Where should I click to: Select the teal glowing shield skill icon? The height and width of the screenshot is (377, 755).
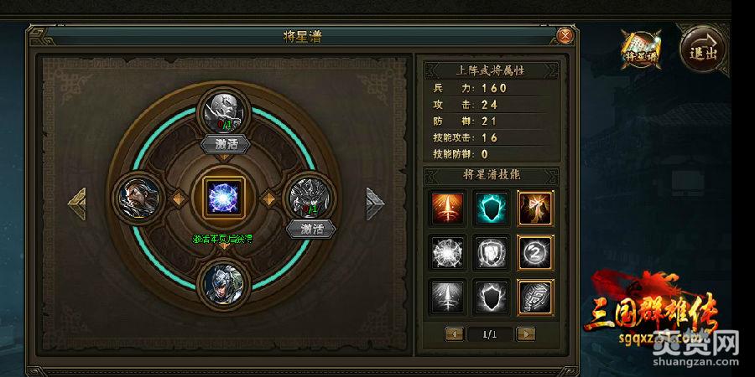coord(491,209)
